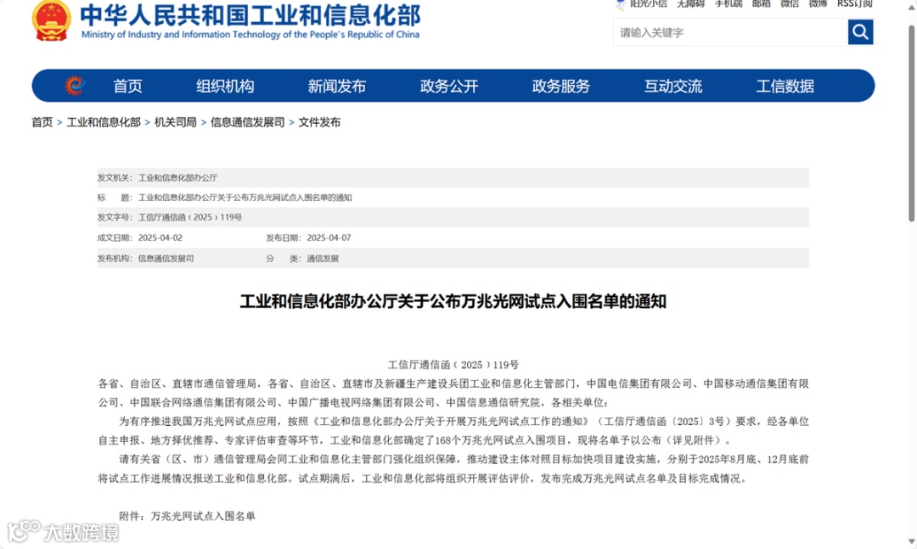Open the 新闻发布 navigation menu
Viewport: 917px width, 549px height.
337,86
